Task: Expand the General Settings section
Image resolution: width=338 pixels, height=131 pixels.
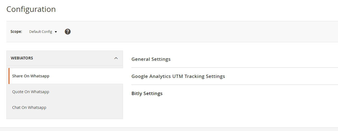Action: [151, 59]
